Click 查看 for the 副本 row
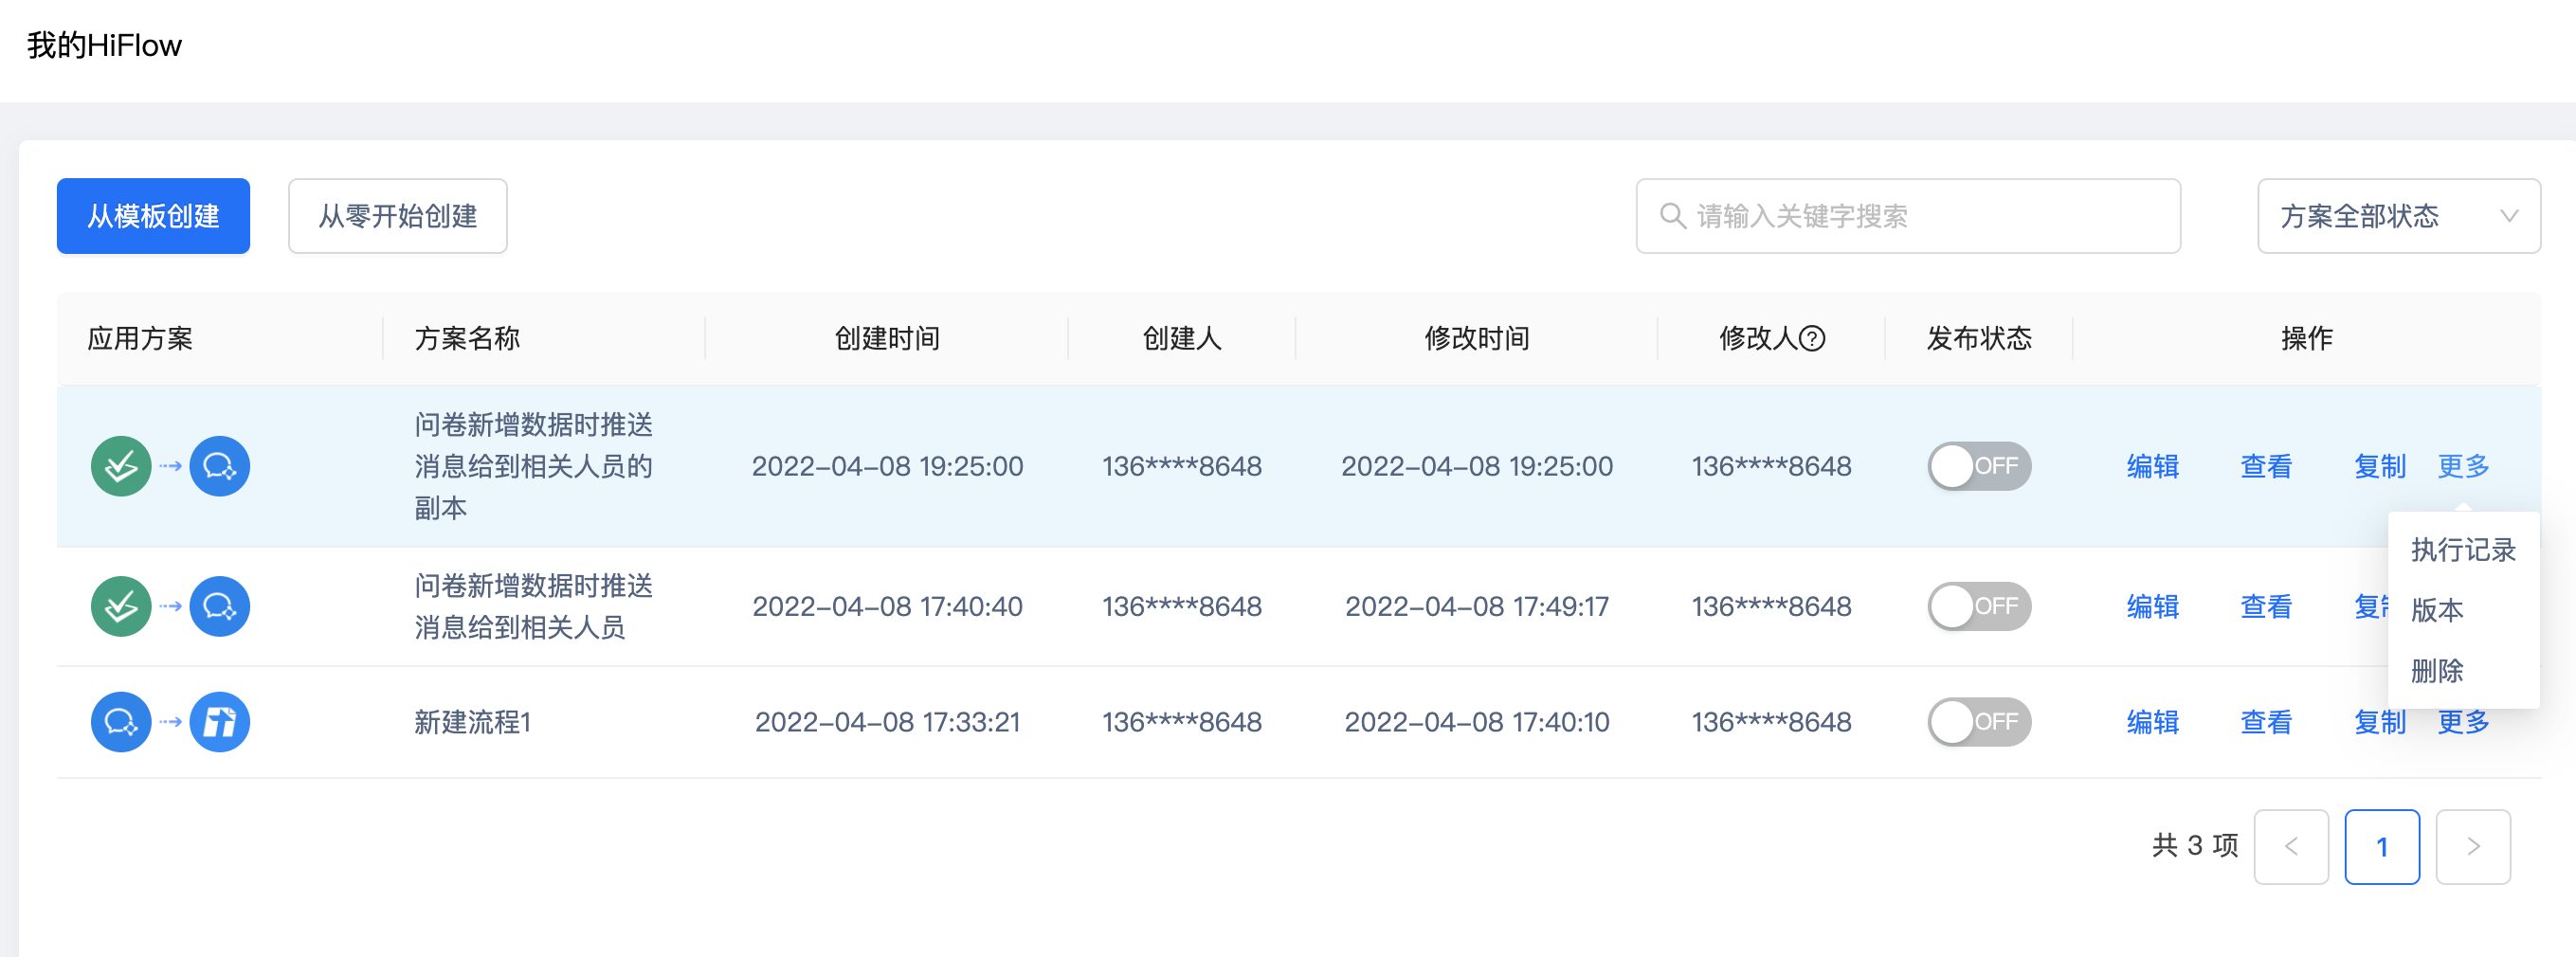 (x=2266, y=466)
